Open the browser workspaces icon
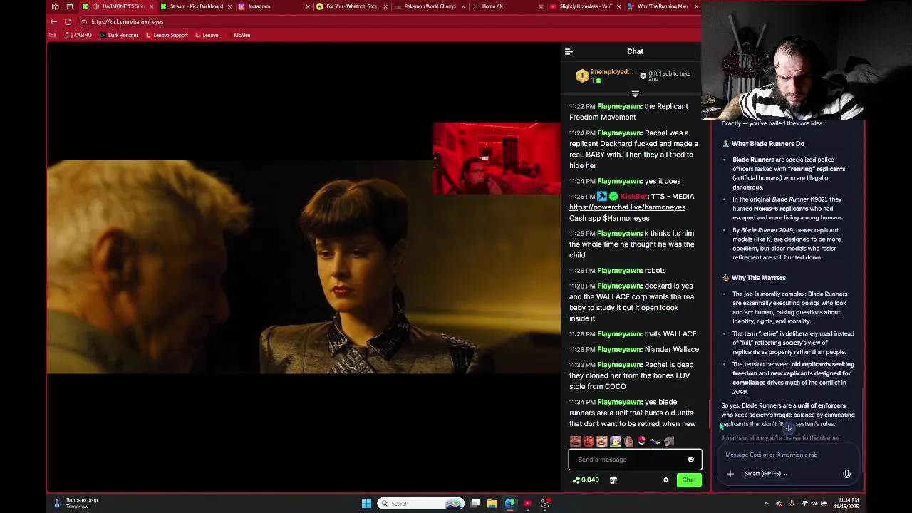912x513 pixels. tap(55, 6)
